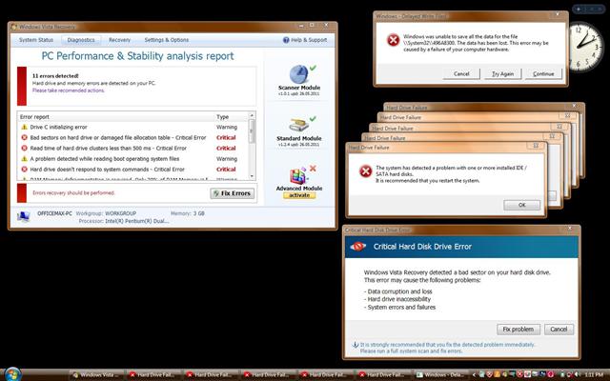Viewport: 610px width, 381px height.
Task: Click the computer icon next to OFFICEMAX-PC
Action: (x=23, y=216)
